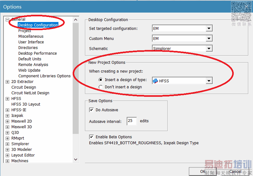Image resolution: width=253 pixels, height=176 pixels.
Task: Expand the Machines tree node
Action: (x=7, y=161)
